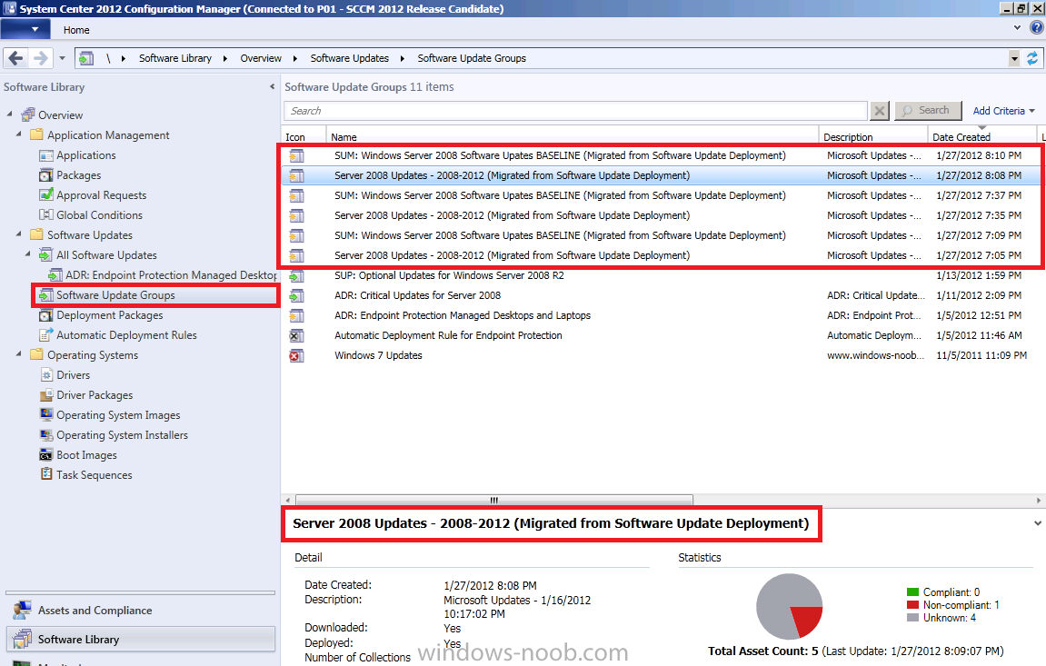The image size is (1046, 666).
Task: Collapse the Overview tree node arrow
Action: point(9,114)
